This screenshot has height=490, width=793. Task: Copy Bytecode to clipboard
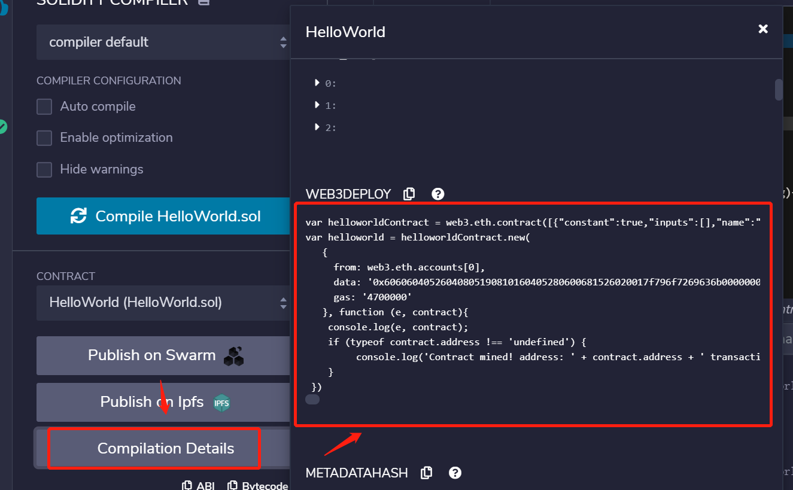click(257, 486)
